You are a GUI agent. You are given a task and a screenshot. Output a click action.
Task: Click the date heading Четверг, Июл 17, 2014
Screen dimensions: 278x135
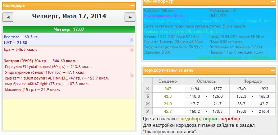(69, 16)
